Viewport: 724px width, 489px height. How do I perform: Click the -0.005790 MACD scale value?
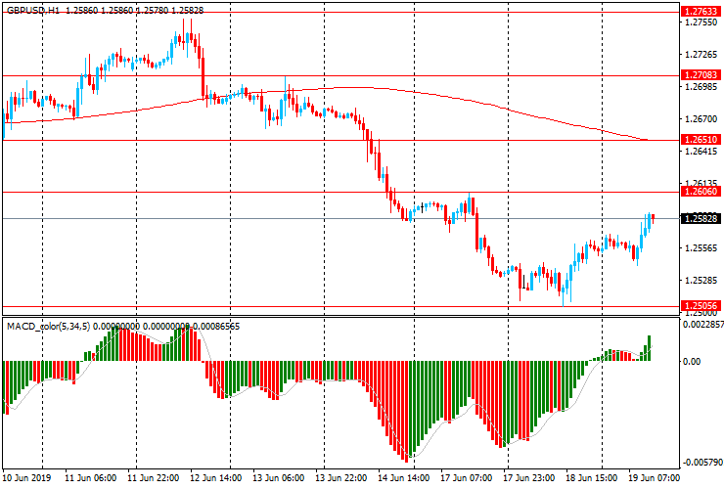click(x=701, y=463)
